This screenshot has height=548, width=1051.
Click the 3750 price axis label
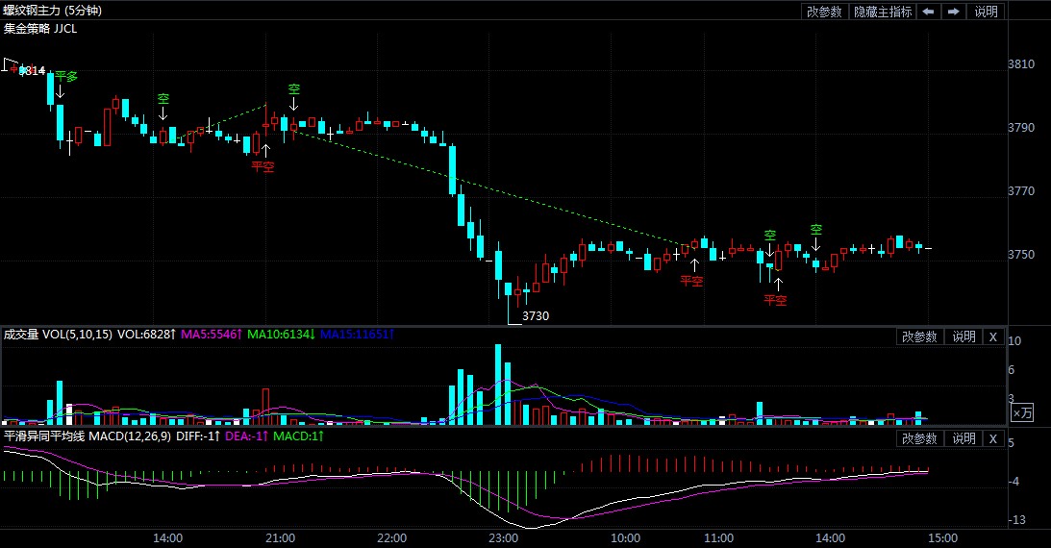coord(1021,255)
